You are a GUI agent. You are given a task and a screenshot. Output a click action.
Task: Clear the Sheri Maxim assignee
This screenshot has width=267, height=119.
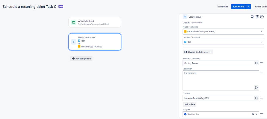coord(253,114)
